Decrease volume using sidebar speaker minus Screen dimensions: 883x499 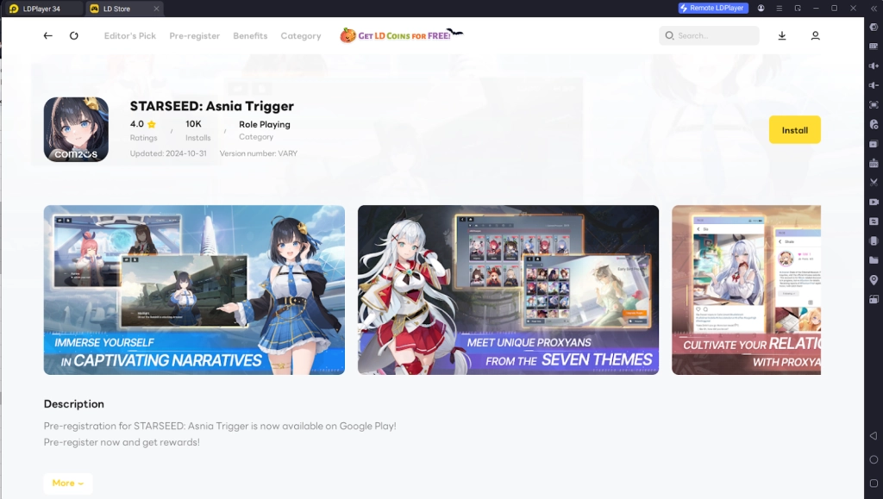pyautogui.click(x=874, y=85)
